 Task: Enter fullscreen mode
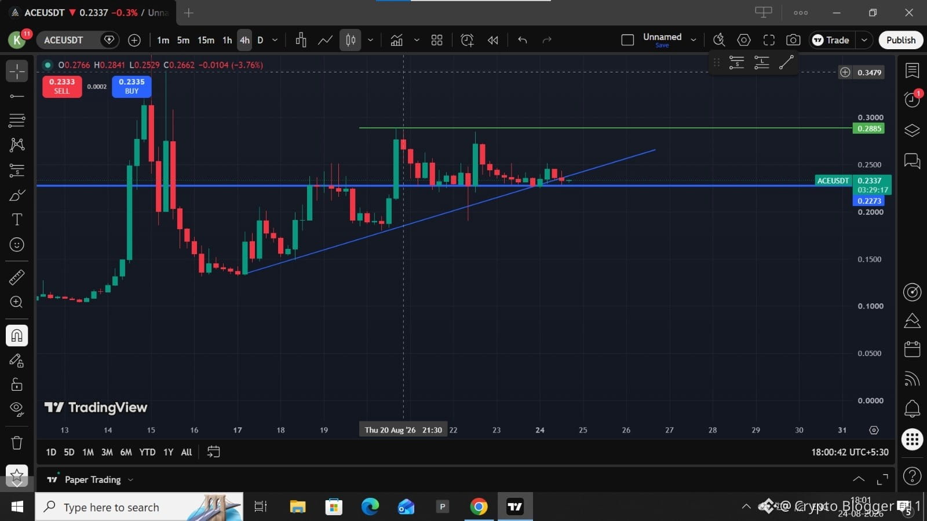tap(769, 40)
